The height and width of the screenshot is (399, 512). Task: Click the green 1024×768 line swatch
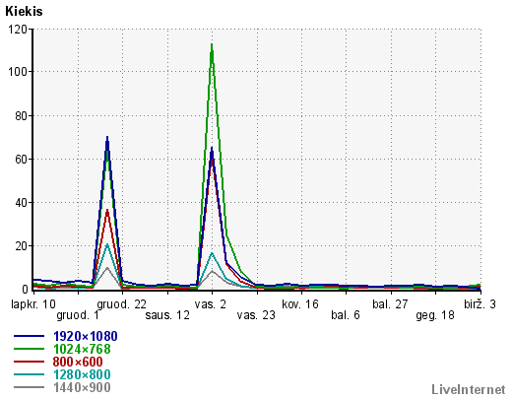click(x=29, y=349)
